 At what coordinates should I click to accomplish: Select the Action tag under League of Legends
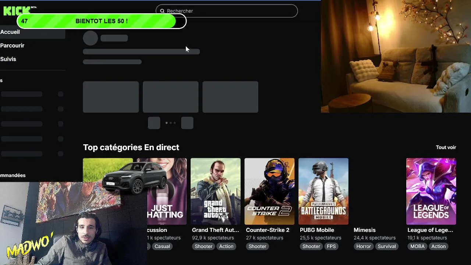coord(439,246)
